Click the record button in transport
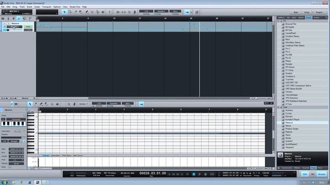 (x=205, y=174)
